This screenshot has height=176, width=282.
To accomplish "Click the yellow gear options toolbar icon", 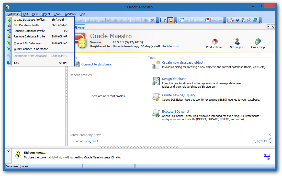I will point(153,20).
